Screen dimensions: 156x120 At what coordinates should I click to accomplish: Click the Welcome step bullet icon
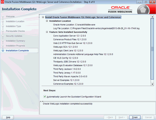pos(3,16)
